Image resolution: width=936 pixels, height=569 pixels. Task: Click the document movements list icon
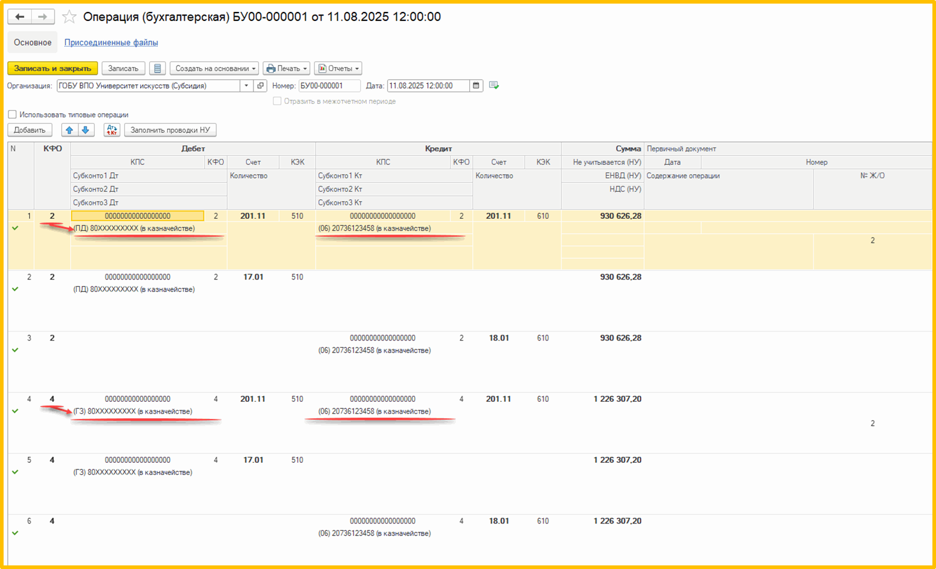point(157,68)
